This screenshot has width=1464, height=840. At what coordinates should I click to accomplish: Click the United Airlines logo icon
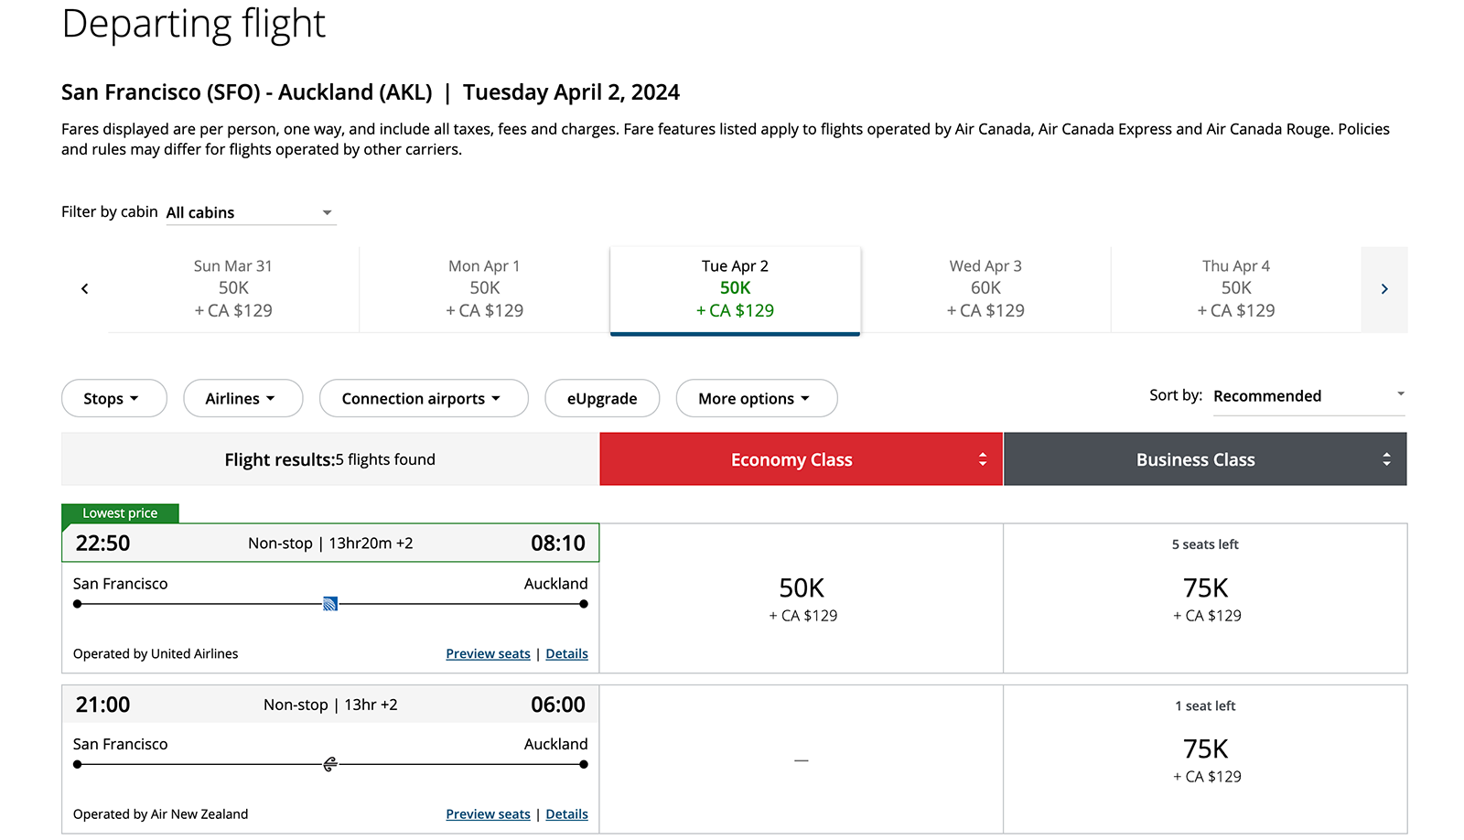(330, 604)
